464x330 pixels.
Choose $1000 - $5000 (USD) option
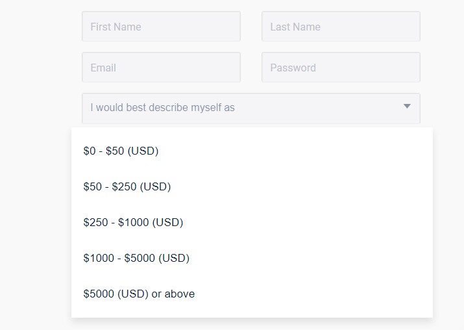[136, 258]
